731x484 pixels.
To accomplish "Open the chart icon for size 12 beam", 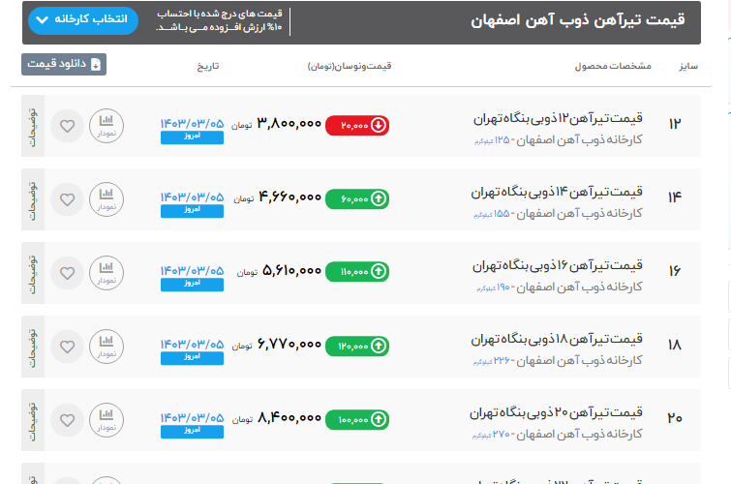I will click(x=107, y=126).
